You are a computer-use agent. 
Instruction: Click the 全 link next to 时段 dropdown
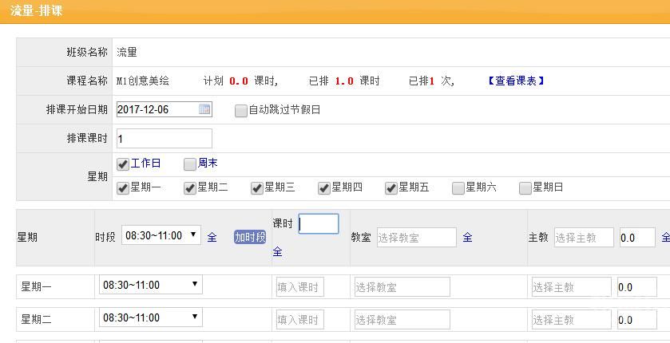(x=212, y=237)
